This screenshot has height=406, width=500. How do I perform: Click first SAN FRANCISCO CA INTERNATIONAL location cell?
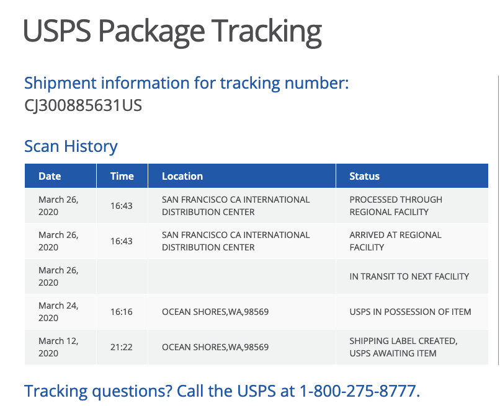coord(242,206)
